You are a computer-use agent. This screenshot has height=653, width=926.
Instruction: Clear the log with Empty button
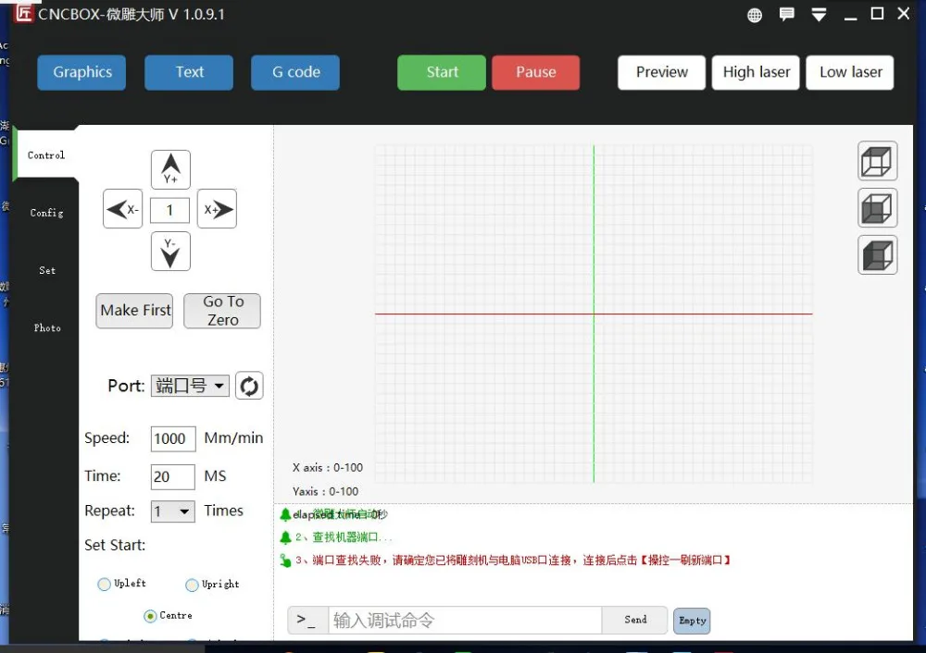(x=692, y=622)
